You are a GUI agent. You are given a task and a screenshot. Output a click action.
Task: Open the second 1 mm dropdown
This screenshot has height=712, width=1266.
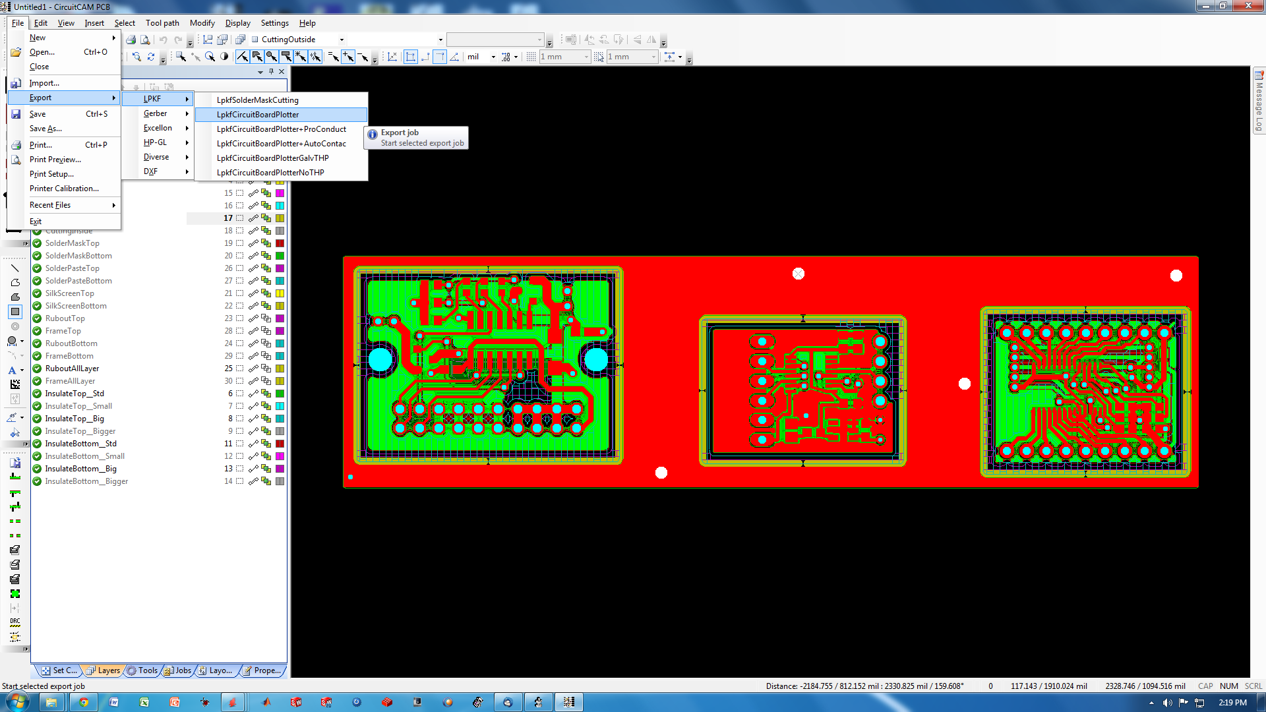tap(653, 57)
